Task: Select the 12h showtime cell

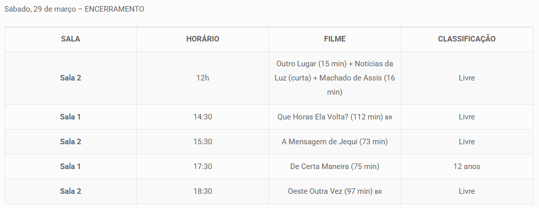Action: (202, 78)
